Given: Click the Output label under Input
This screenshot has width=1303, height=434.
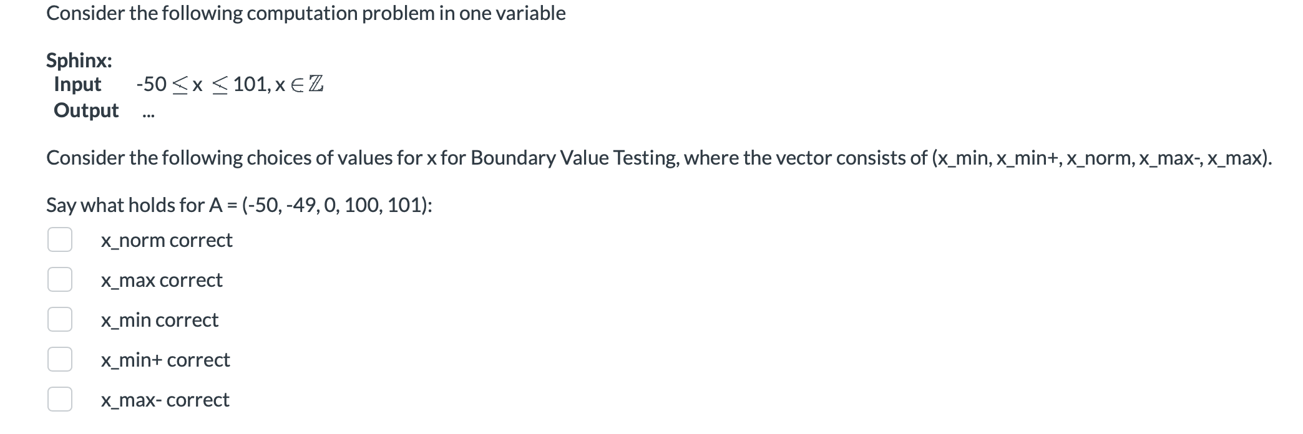Looking at the screenshot, I should point(86,110).
